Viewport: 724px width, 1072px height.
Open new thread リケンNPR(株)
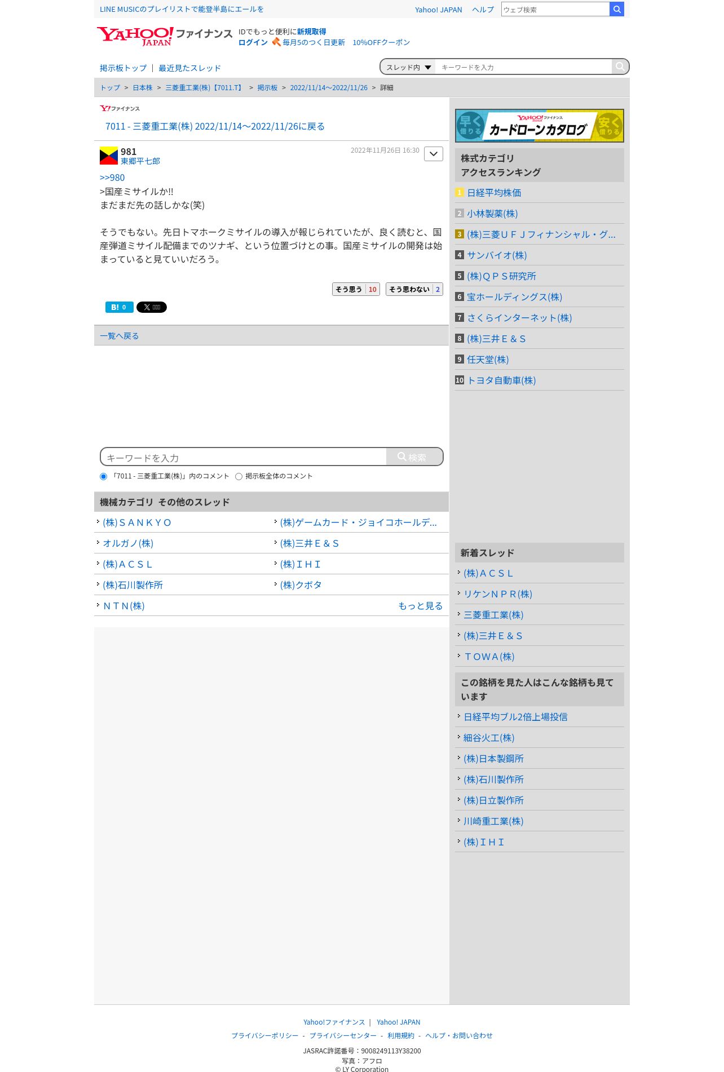pos(498,594)
